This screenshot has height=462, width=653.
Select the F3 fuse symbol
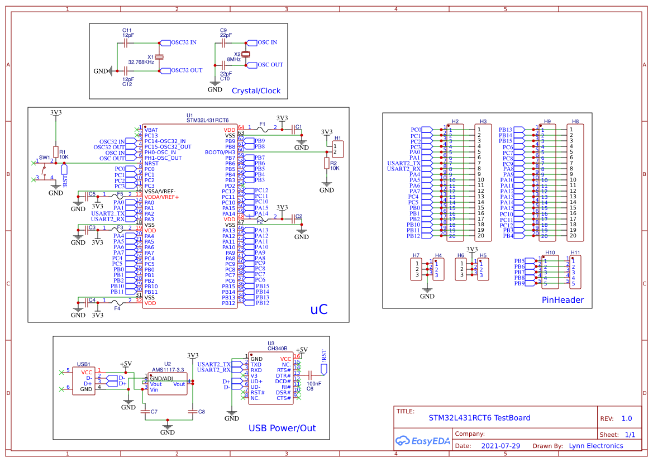click(117, 230)
